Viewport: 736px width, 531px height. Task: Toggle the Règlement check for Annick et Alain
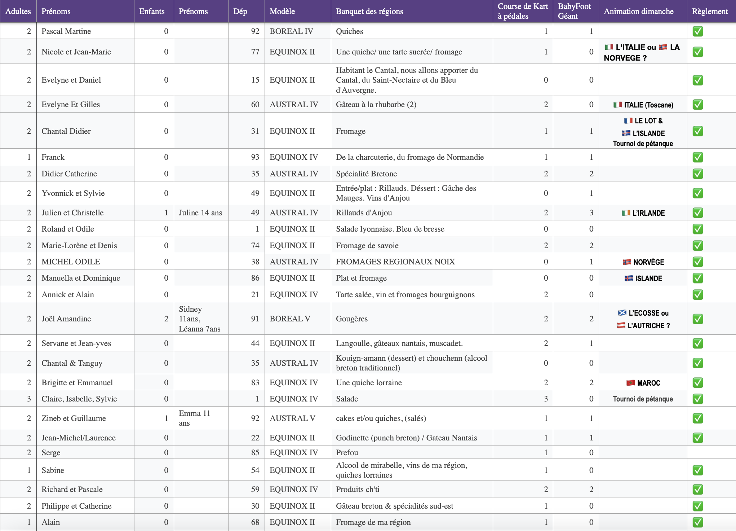698,295
